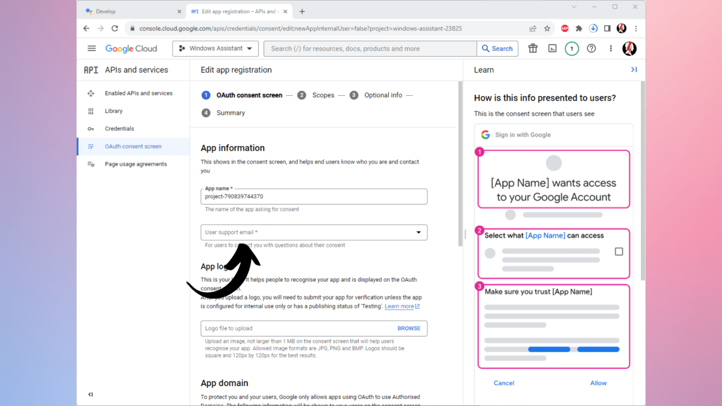Reload the current page
The image size is (722, 406).
pyautogui.click(x=115, y=28)
